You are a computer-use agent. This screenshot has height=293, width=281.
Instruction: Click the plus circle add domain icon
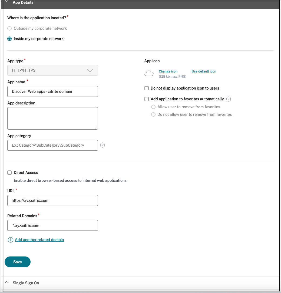[11, 240]
